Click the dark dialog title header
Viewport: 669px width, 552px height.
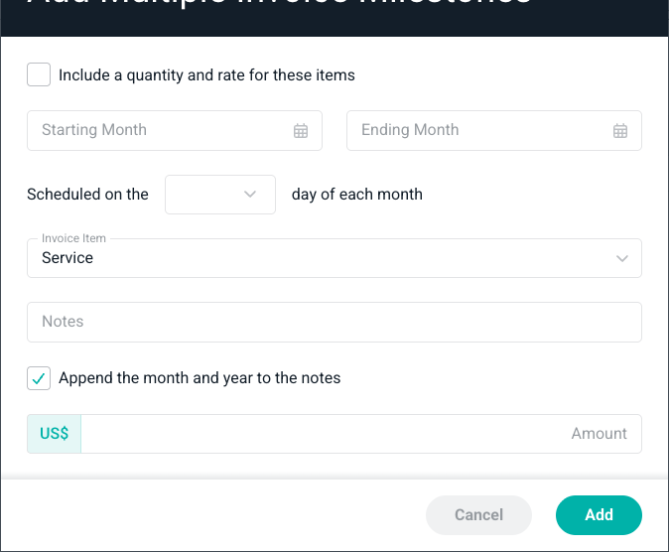(x=334, y=18)
